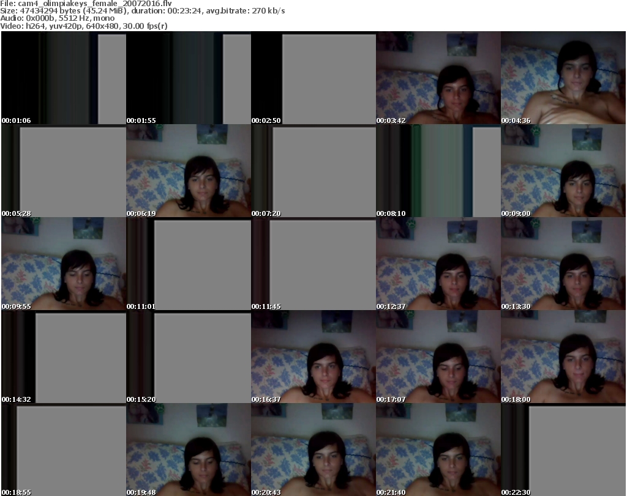Select the thumbnail stamped 00:06:19

click(x=189, y=171)
